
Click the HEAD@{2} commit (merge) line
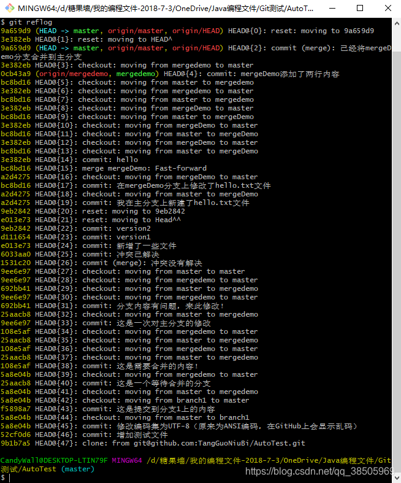(x=196, y=52)
